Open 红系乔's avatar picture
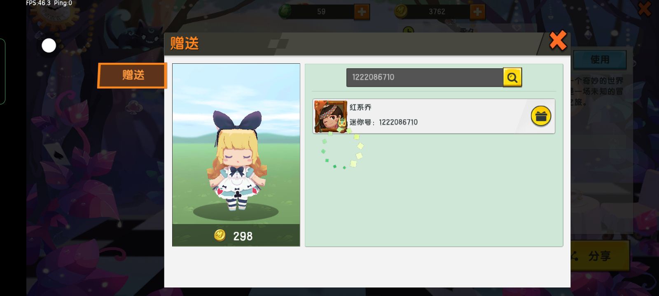Image resolution: width=659 pixels, height=296 pixels. pyautogui.click(x=330, y=116)
